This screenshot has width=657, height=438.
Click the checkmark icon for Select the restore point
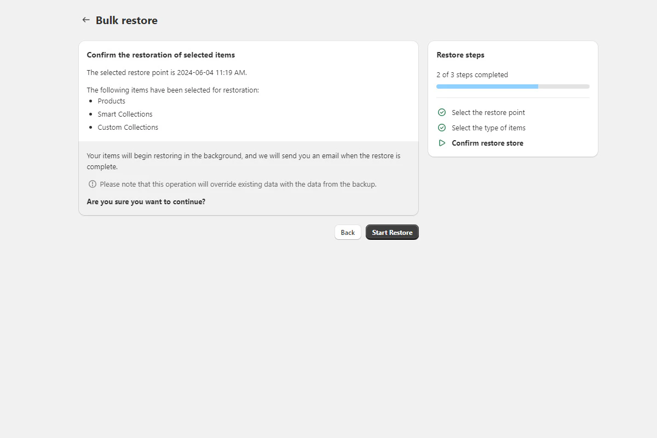click(x=441, y=112)
